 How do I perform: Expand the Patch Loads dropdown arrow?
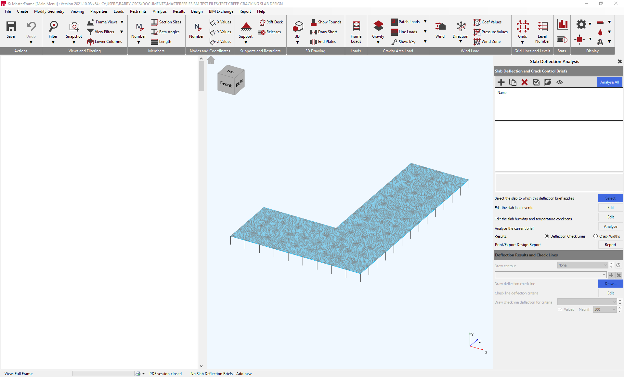click(x=425, y=22)
